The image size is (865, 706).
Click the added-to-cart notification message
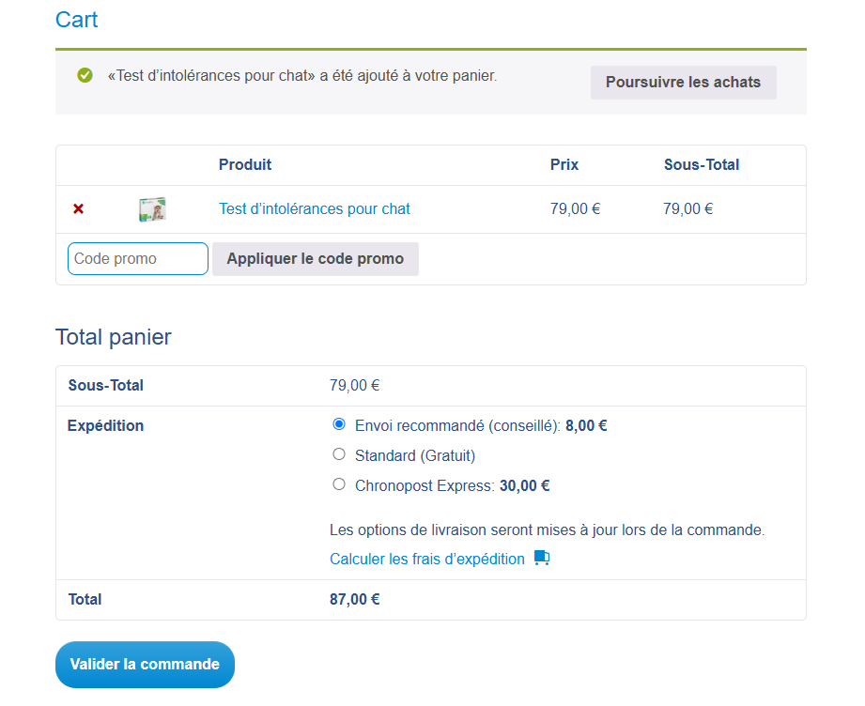[x=302, y=75]
